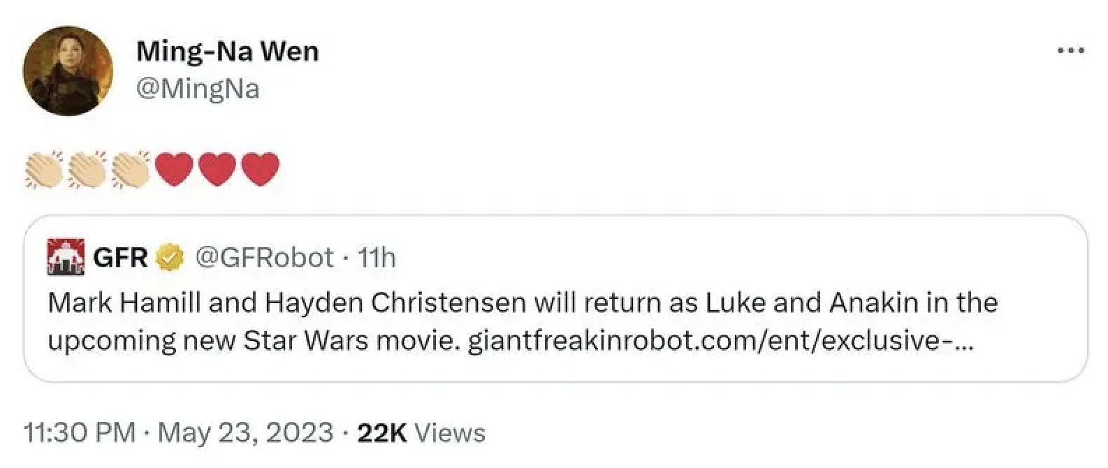Click the third clapping hands emoji
Viewport: 1108px width, 468px height.
131,169
